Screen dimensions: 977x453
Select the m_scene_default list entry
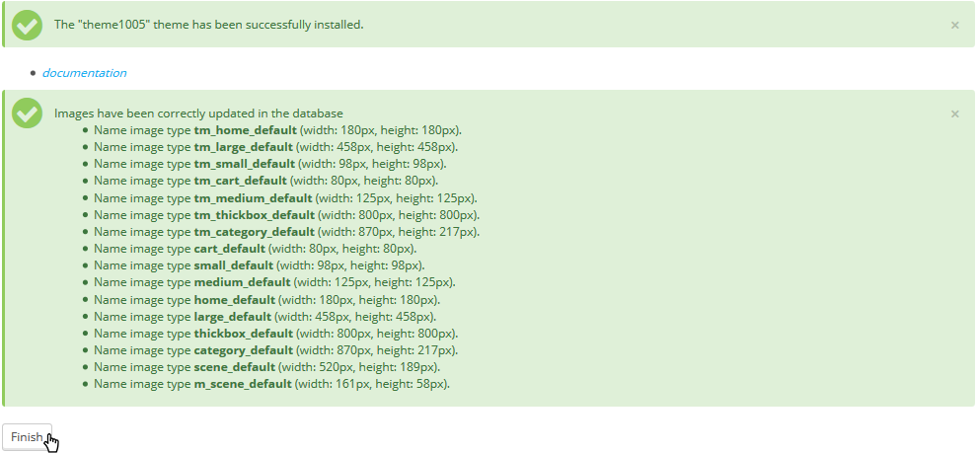pos(271,384)
